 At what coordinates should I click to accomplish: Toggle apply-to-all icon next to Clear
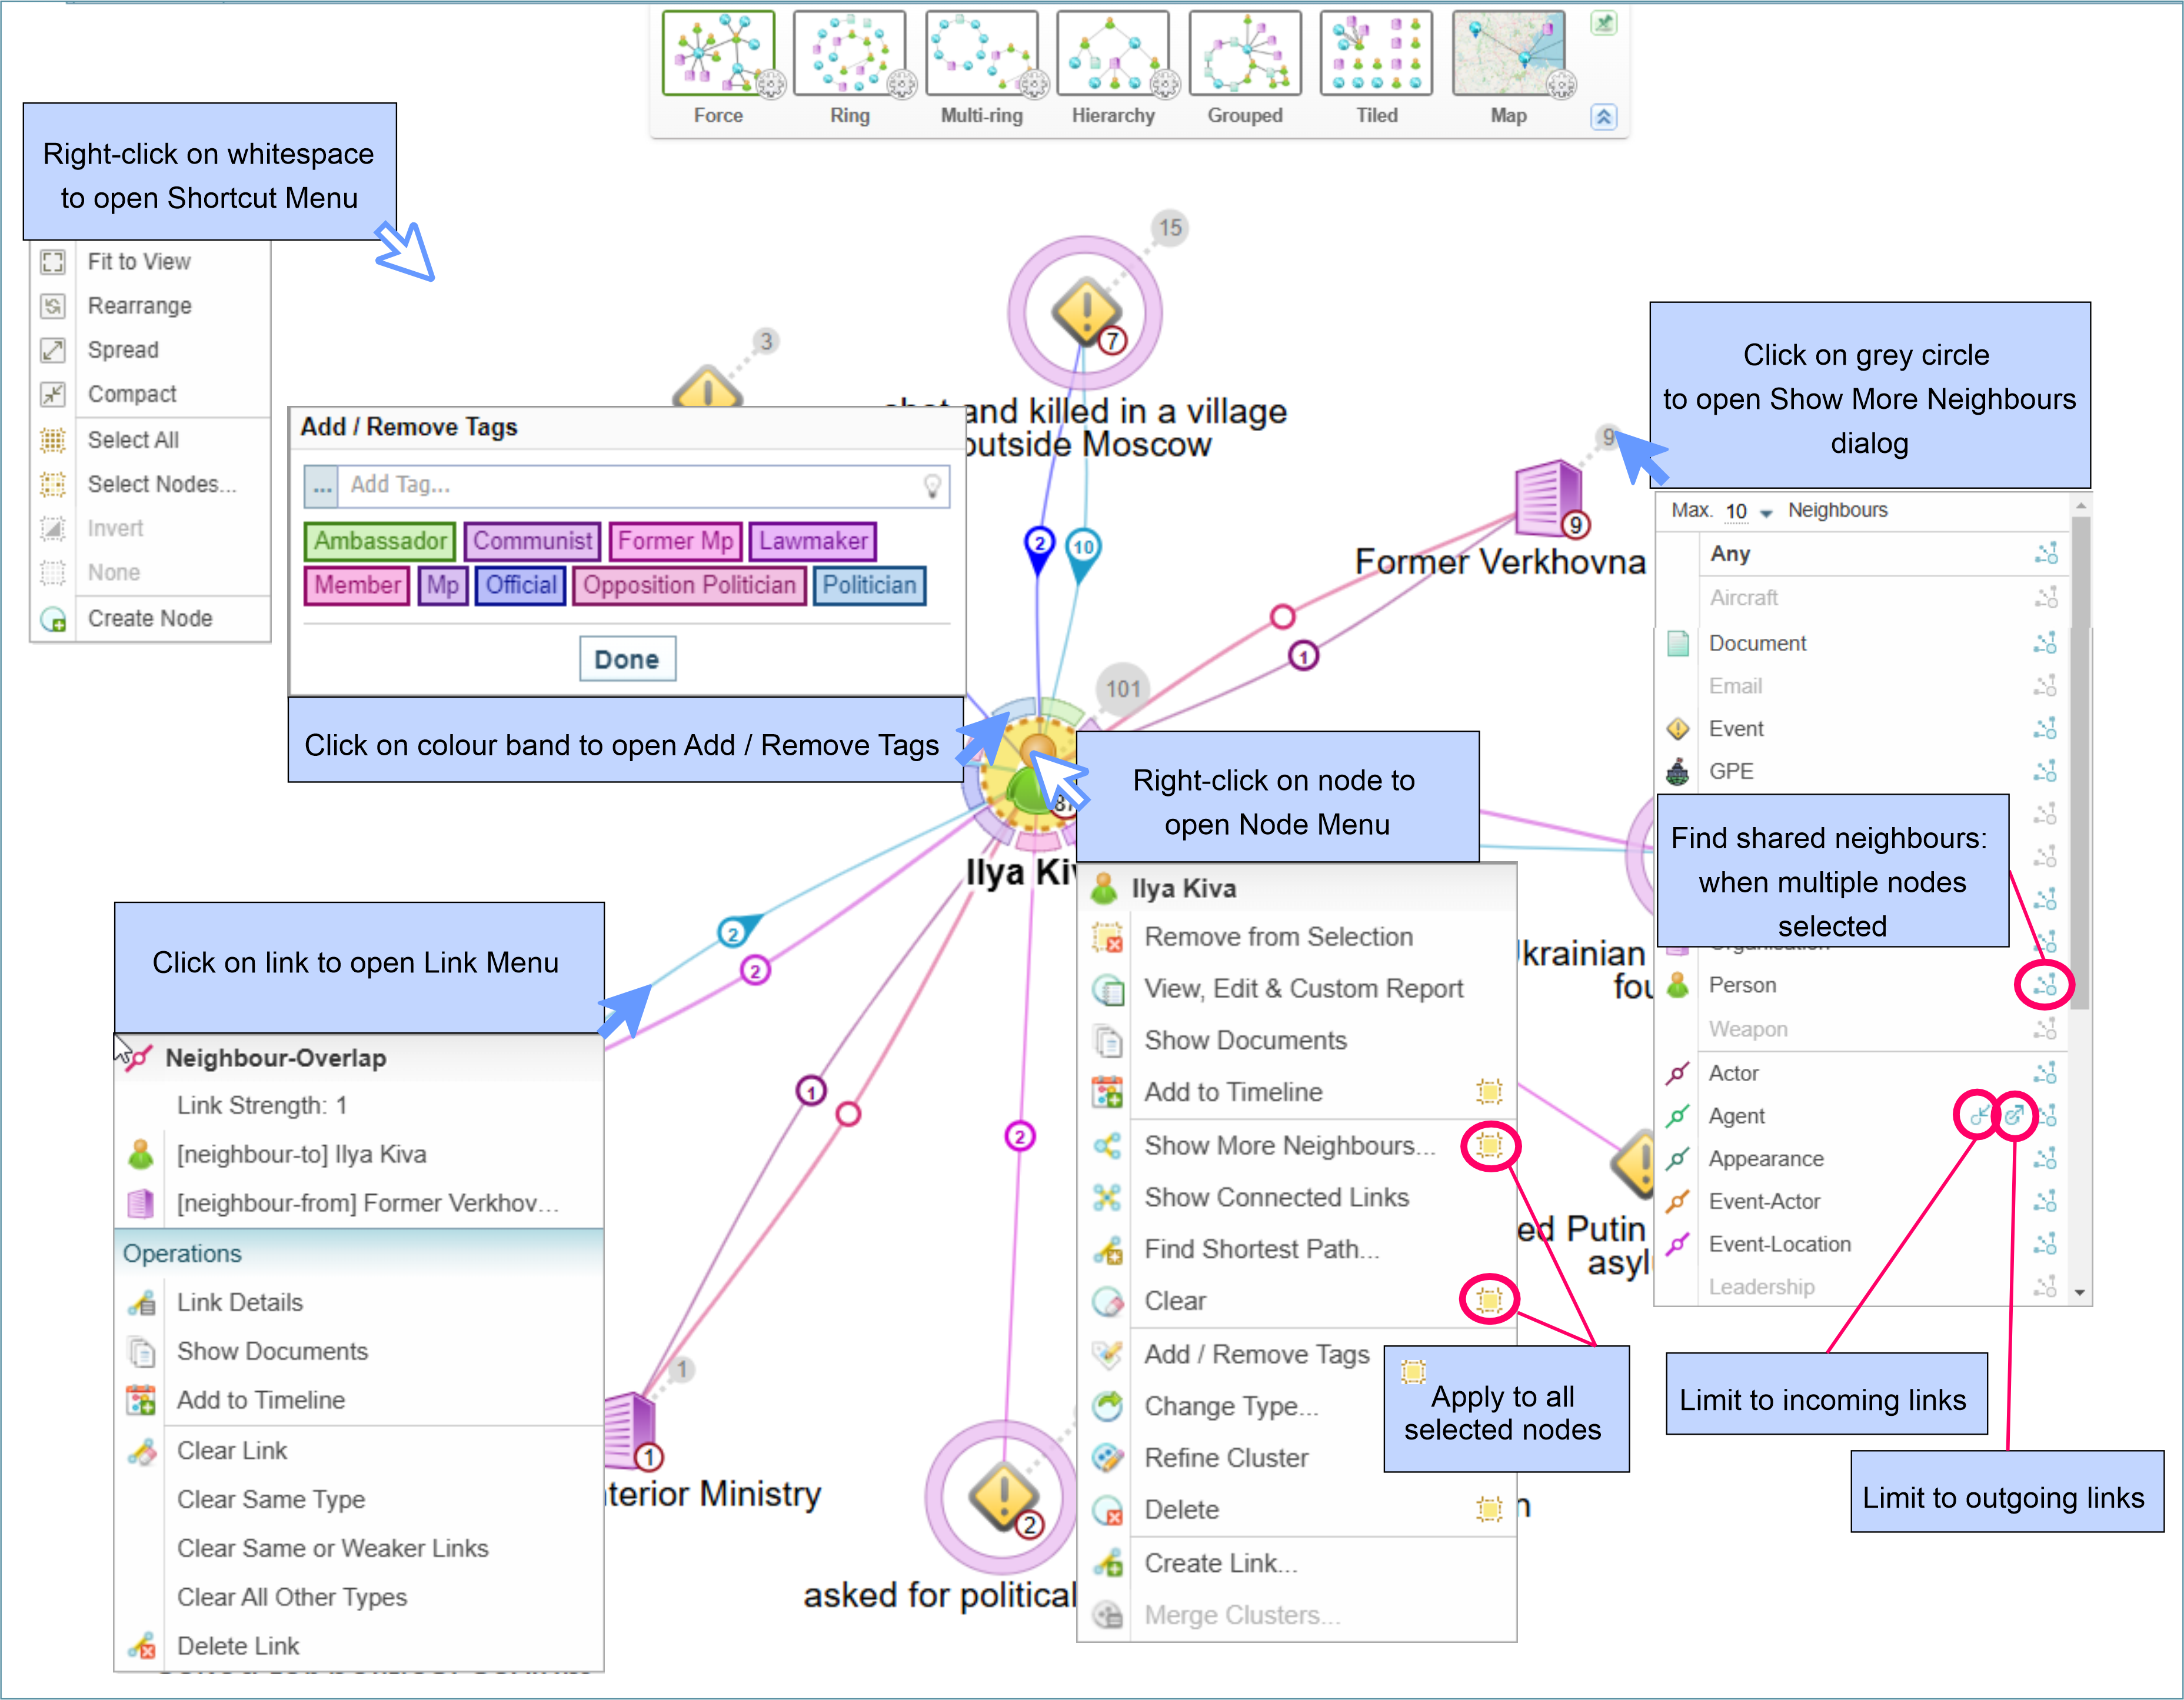pyautogui.click(x=1489, y=1299)
